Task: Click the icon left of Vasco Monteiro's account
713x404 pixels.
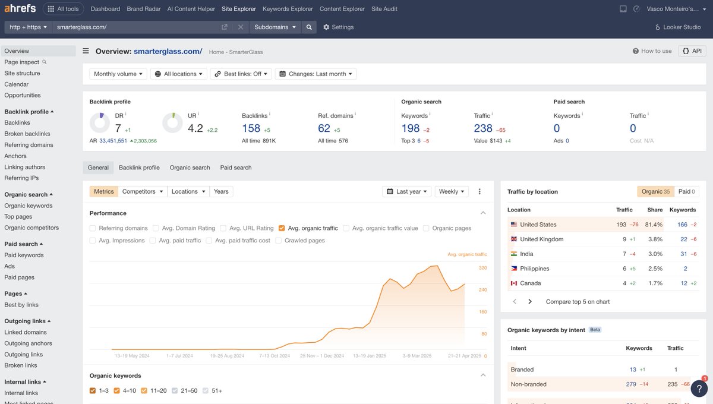Action: [636, 9]
